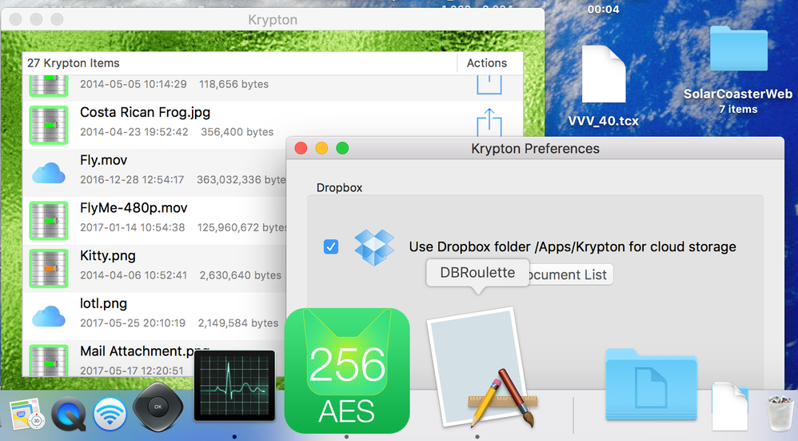This screenshot has height=441, width=798.
Task: Click share icon on the 118,656 bytes row
Action: pyautogui.click(x=489, y=85)
